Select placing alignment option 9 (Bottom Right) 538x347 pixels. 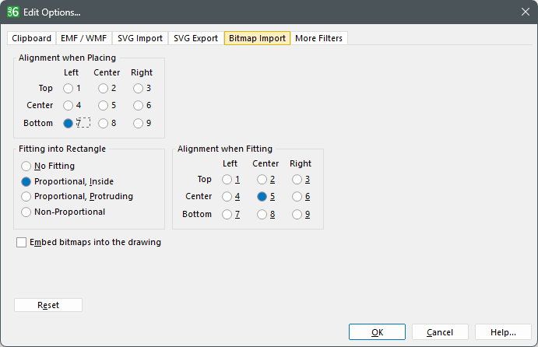pos(138,123)
